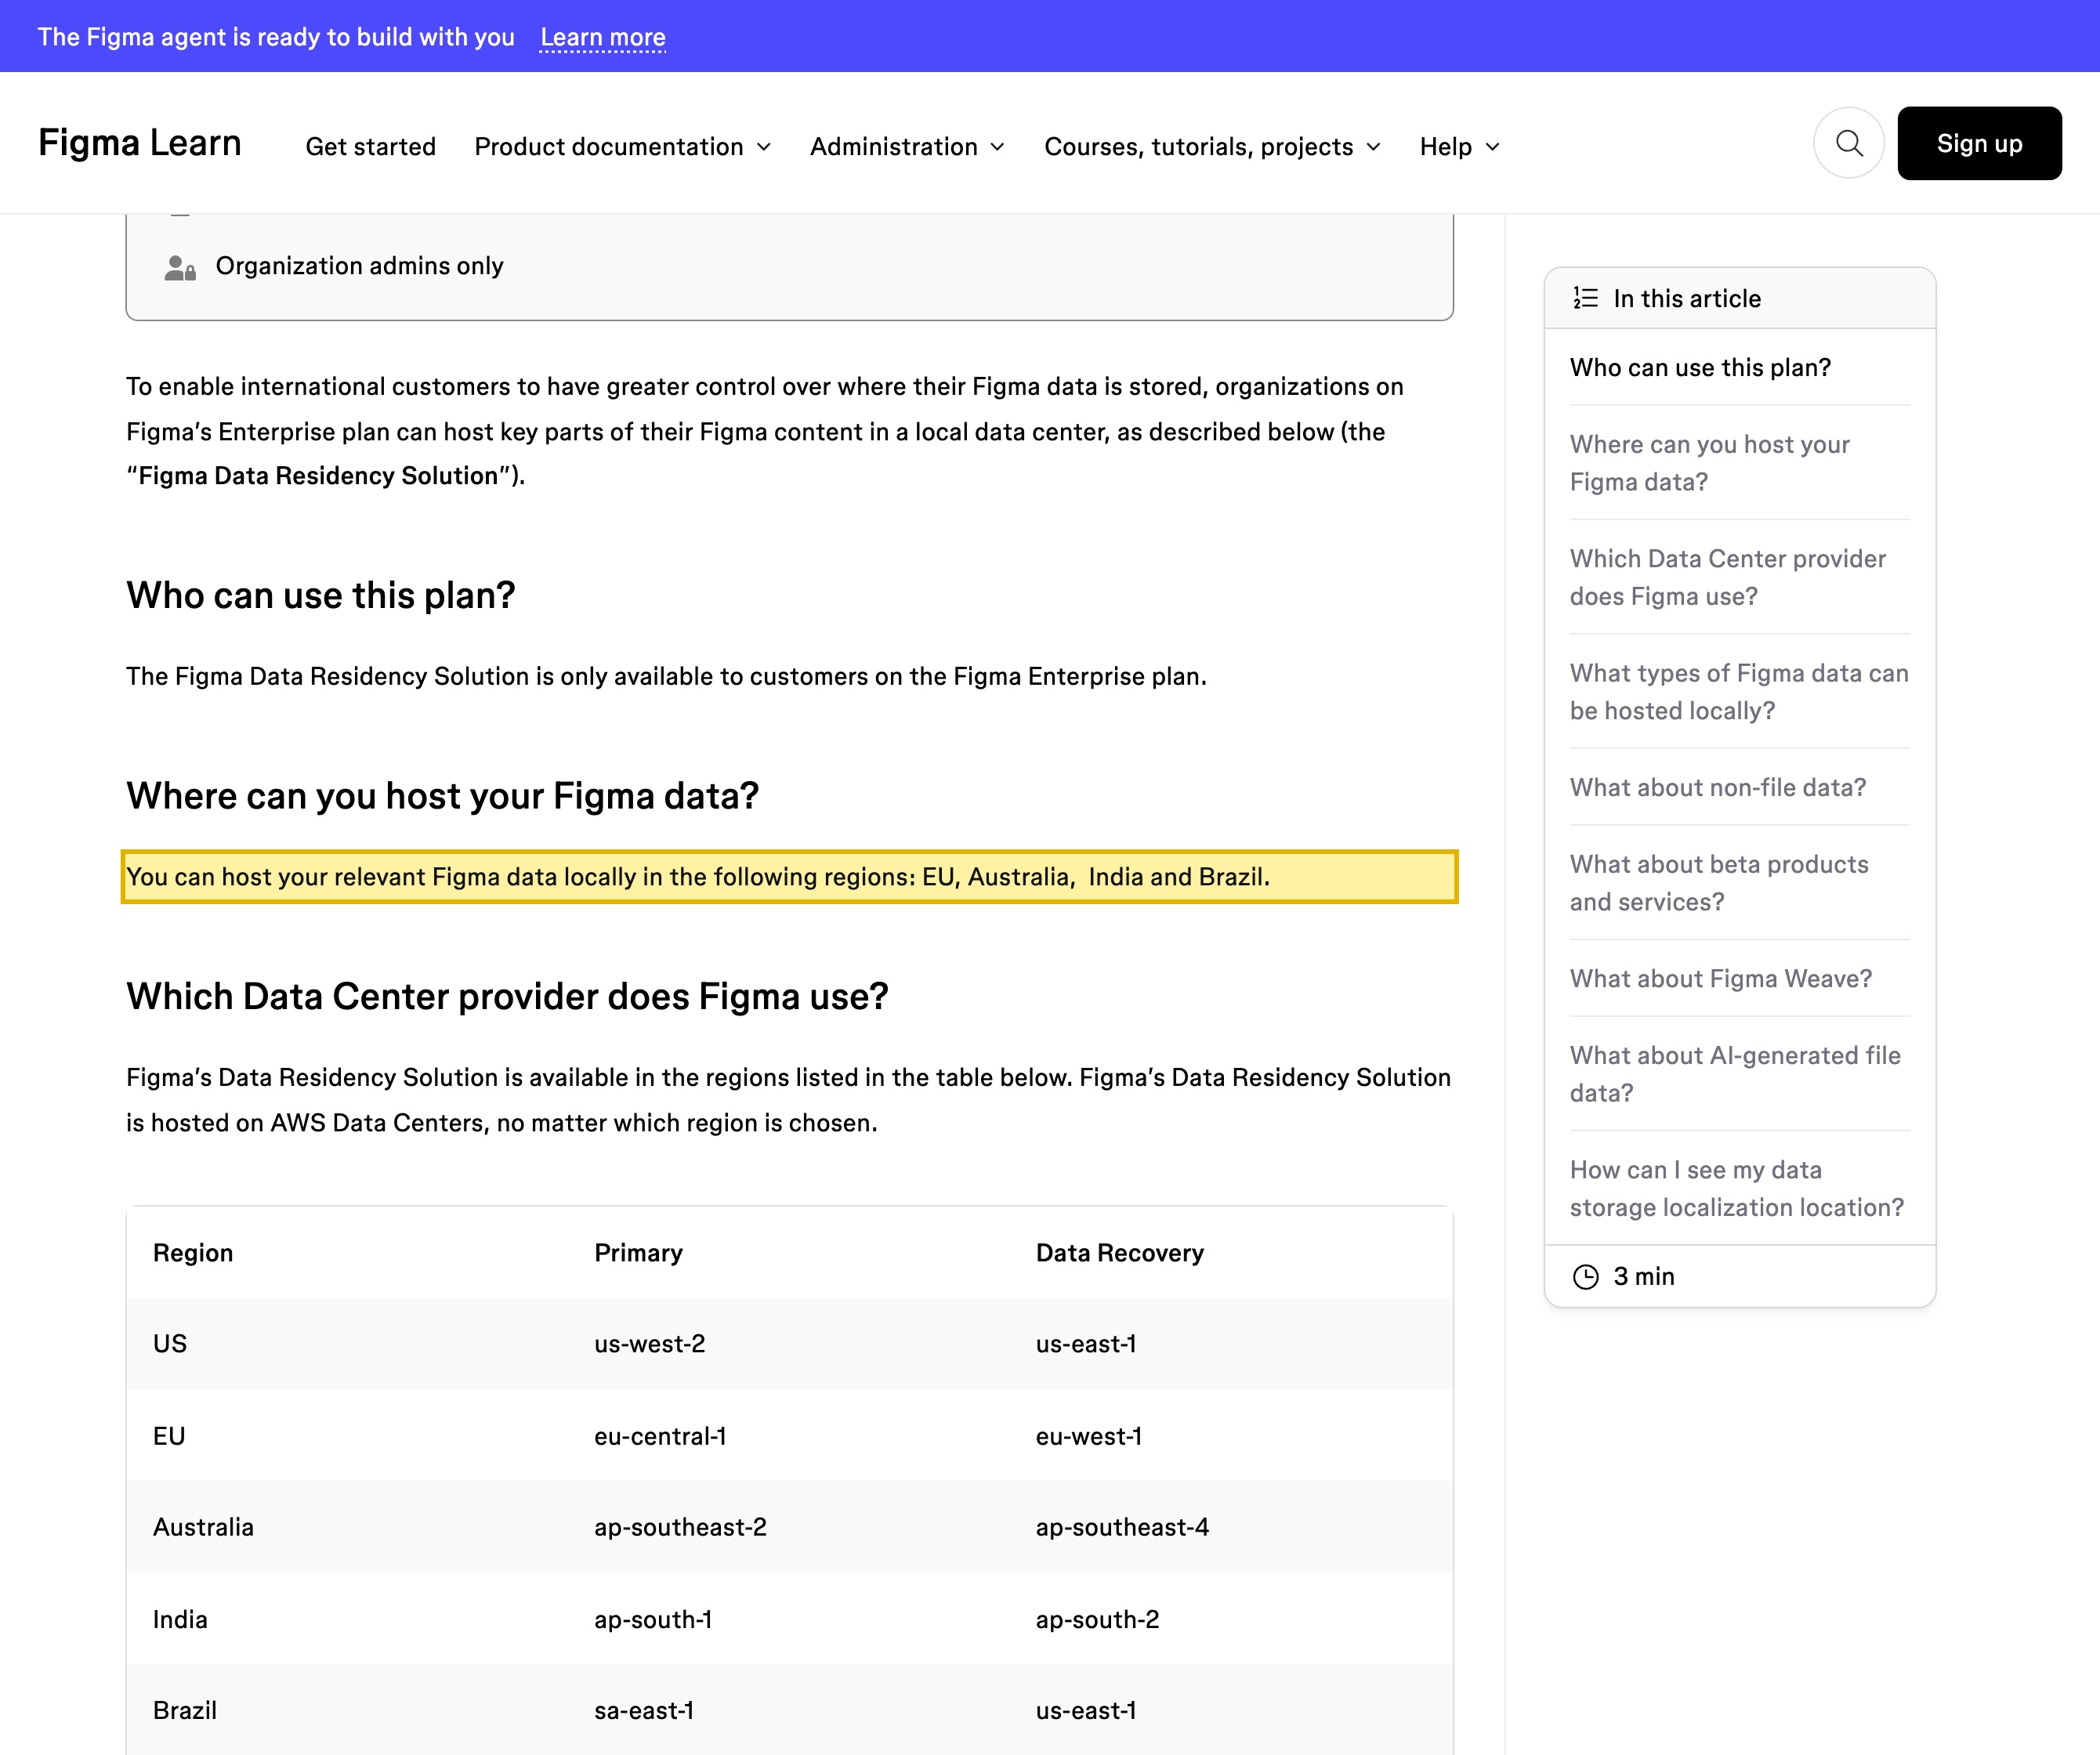This screenshot has width=2100, height=1755.
Task: Expand the Help menu
Action: pyautogui.click(x=1460, y=146)
